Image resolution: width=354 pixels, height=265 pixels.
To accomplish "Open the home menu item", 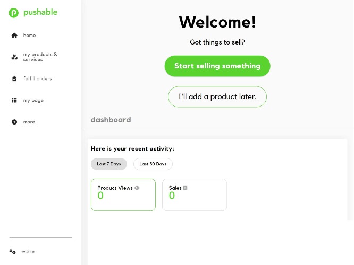I will [29, 36].
